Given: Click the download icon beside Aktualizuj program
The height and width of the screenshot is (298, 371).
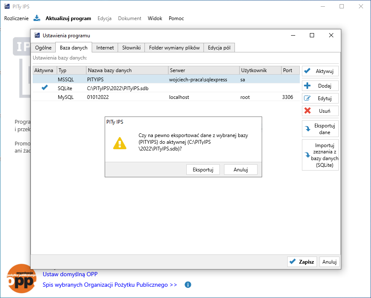Looking at the screenshot, I should click(37, 18).
